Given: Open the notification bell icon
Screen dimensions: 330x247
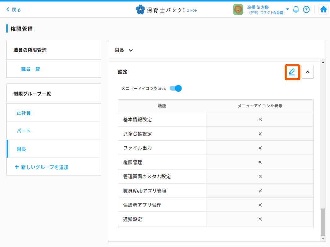Looking at the screenshot, I should (x=296, y=10).
